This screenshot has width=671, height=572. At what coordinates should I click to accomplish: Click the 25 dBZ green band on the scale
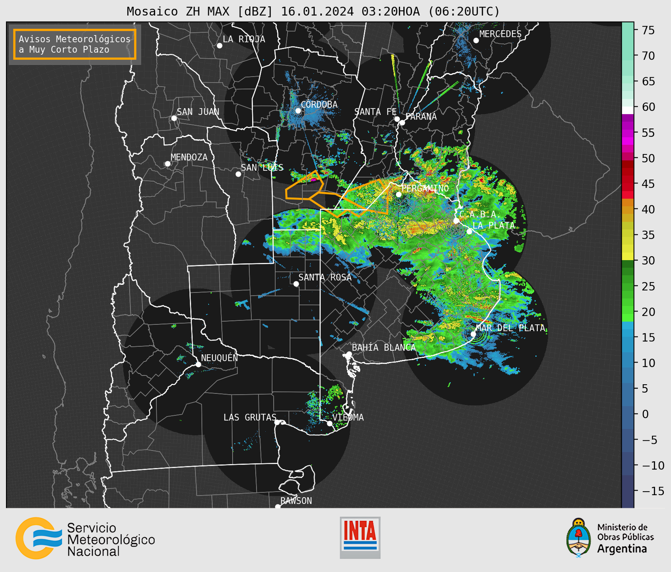coord(628,286)
